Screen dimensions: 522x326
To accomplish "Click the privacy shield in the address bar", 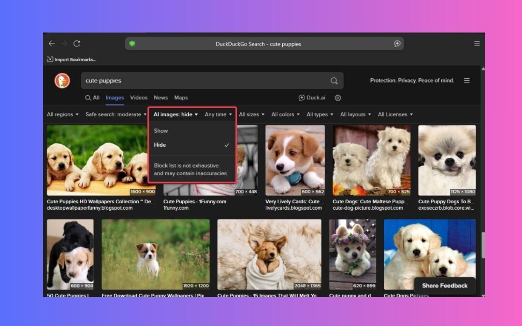I will click(131, 43).
